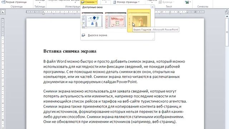Click the Буквица drop cap icon
This screenshot has height=129, width=229.
click(160, 2)
